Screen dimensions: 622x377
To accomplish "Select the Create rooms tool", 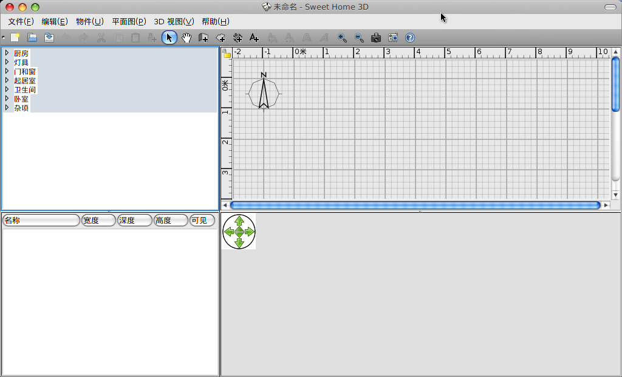I will pos(220,38).
